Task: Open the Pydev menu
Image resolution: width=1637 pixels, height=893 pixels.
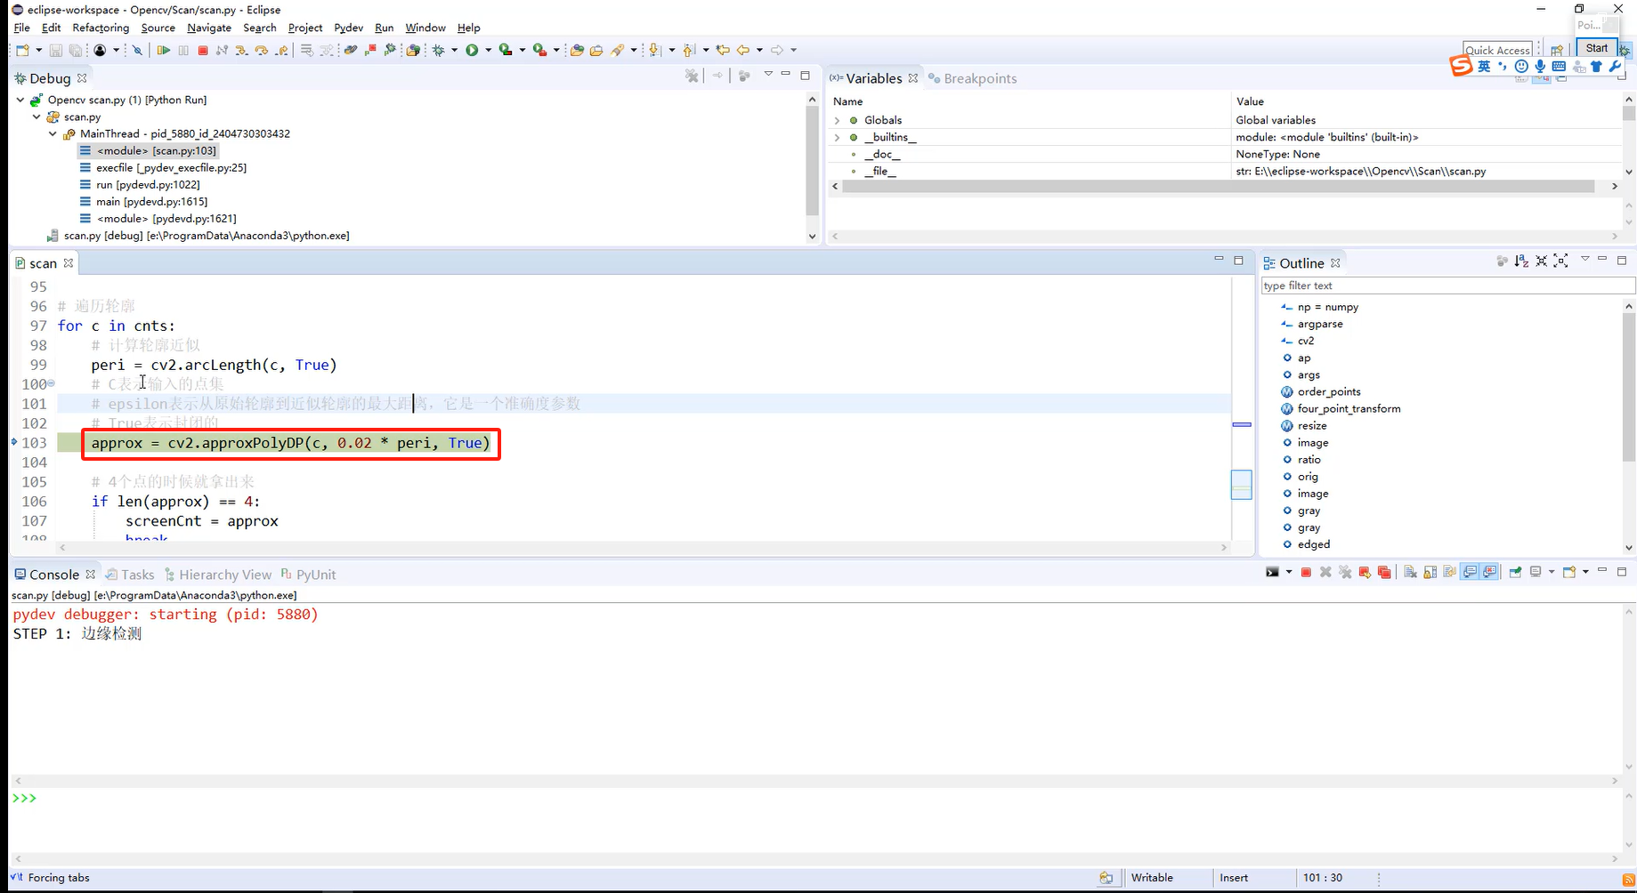Action: coord(349,28)
